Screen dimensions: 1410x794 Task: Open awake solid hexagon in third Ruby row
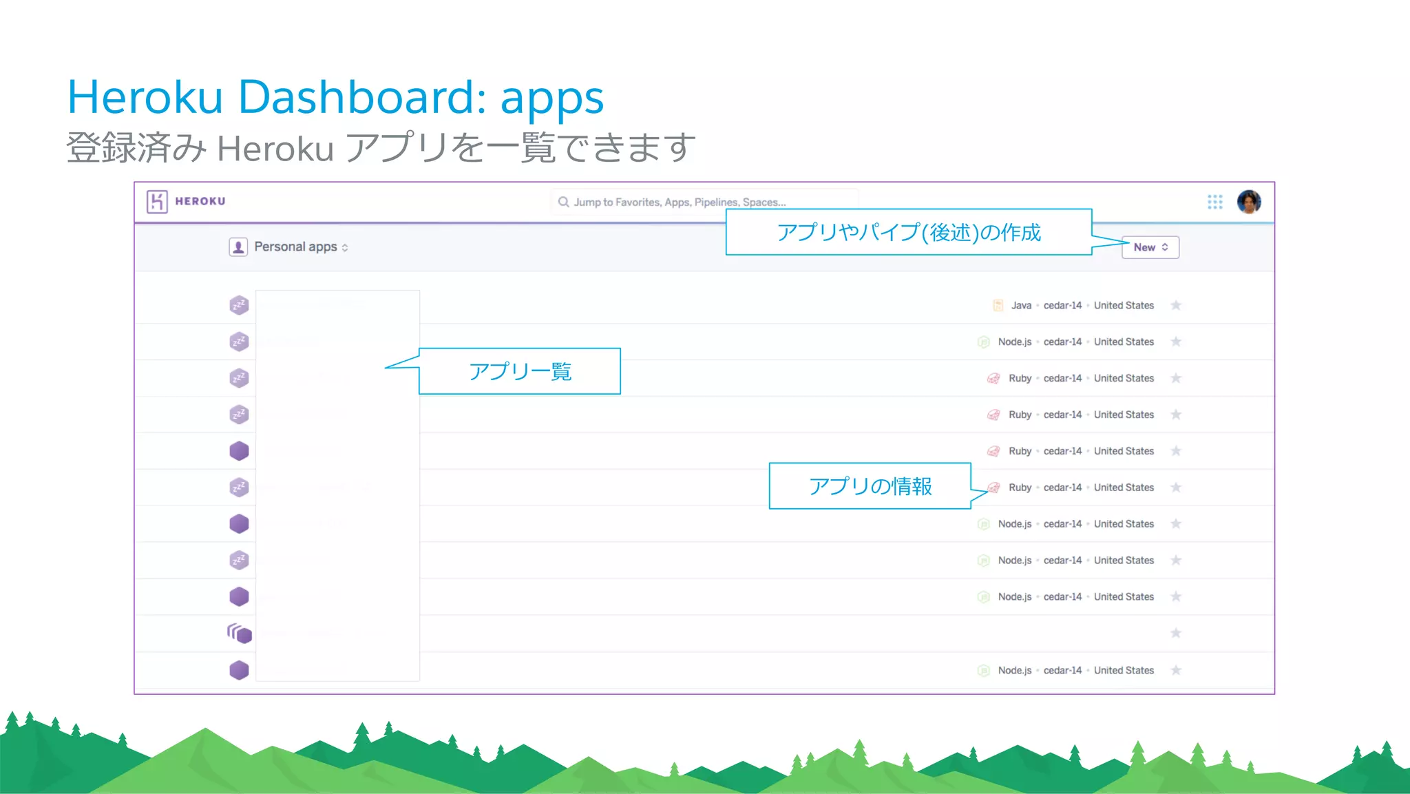click(x=239, y=451)
